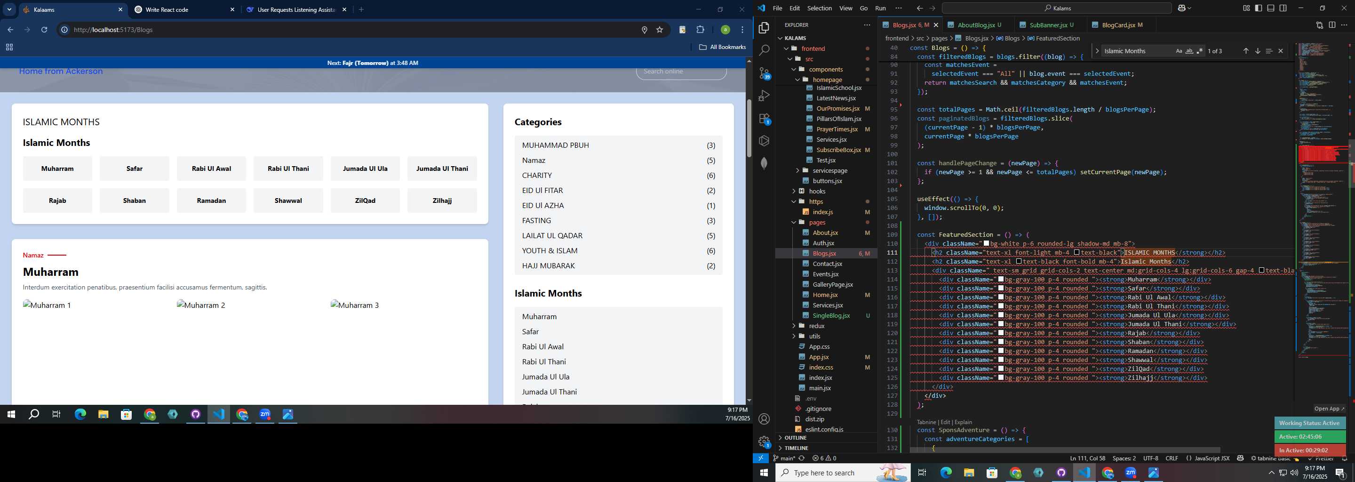Open the Extensions view in activity bar
Viewport: 1355px width, 482px height.
pyautogui.click(x=764, y=119)
